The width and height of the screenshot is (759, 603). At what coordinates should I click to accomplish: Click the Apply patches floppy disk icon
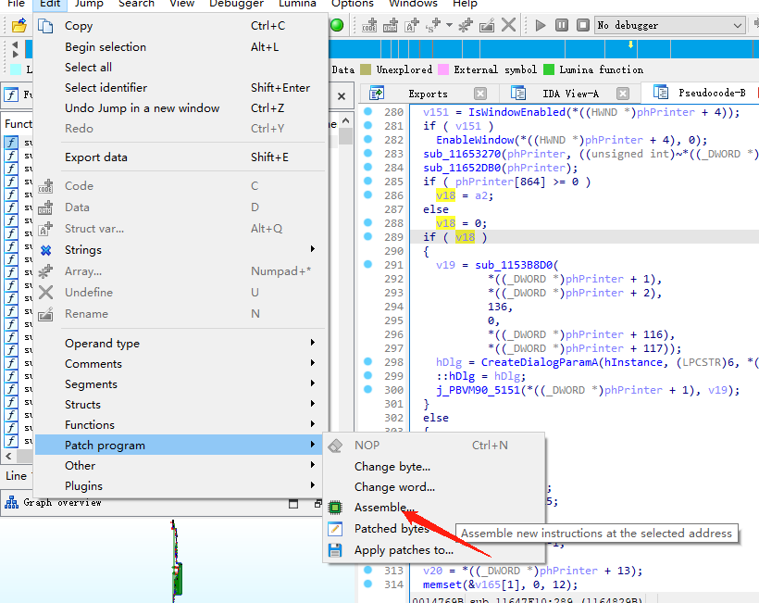pyautogui.click(x=335, y=550)
